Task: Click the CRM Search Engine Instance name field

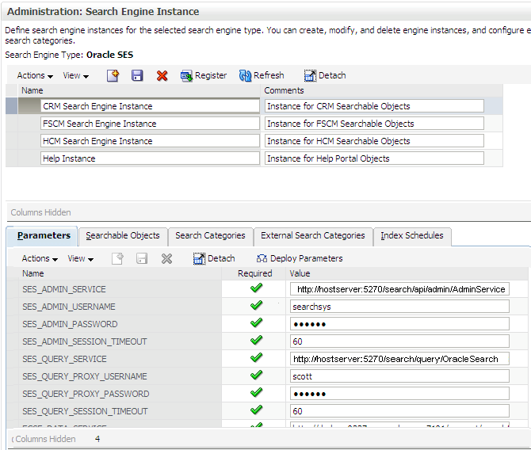Action: [150, 106]
